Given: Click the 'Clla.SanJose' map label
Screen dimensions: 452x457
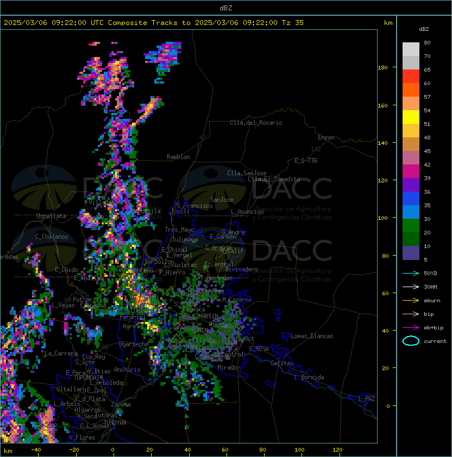Looking at the screenshot, I should pyautogui.click(x=247, y=173).
